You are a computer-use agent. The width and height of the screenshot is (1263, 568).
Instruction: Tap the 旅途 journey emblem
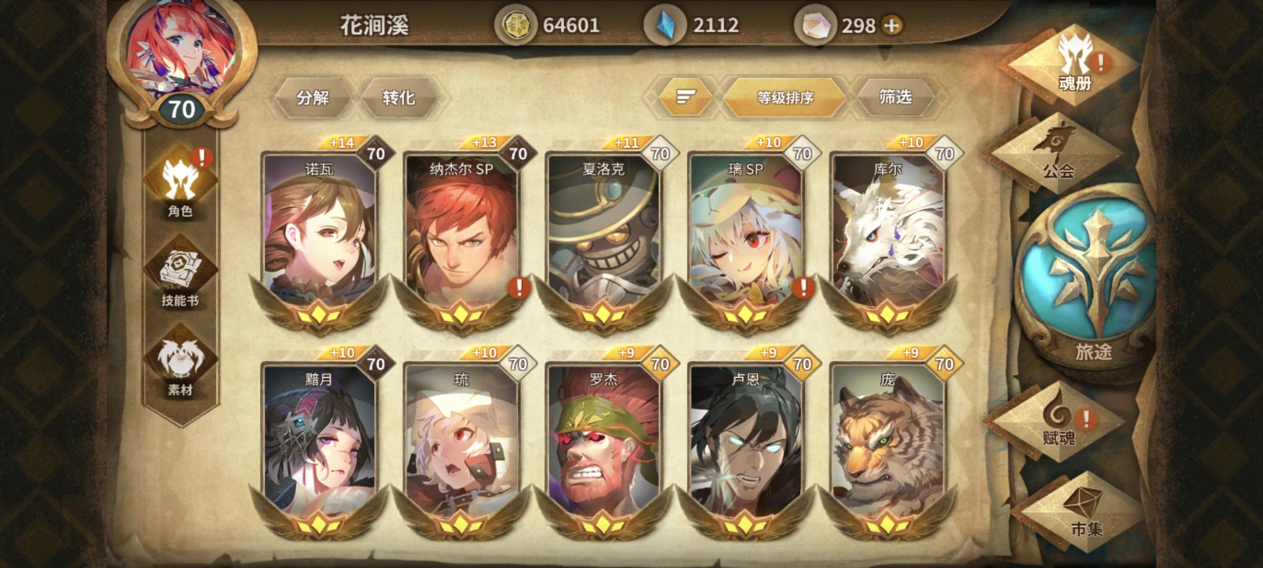(1092, 276)
